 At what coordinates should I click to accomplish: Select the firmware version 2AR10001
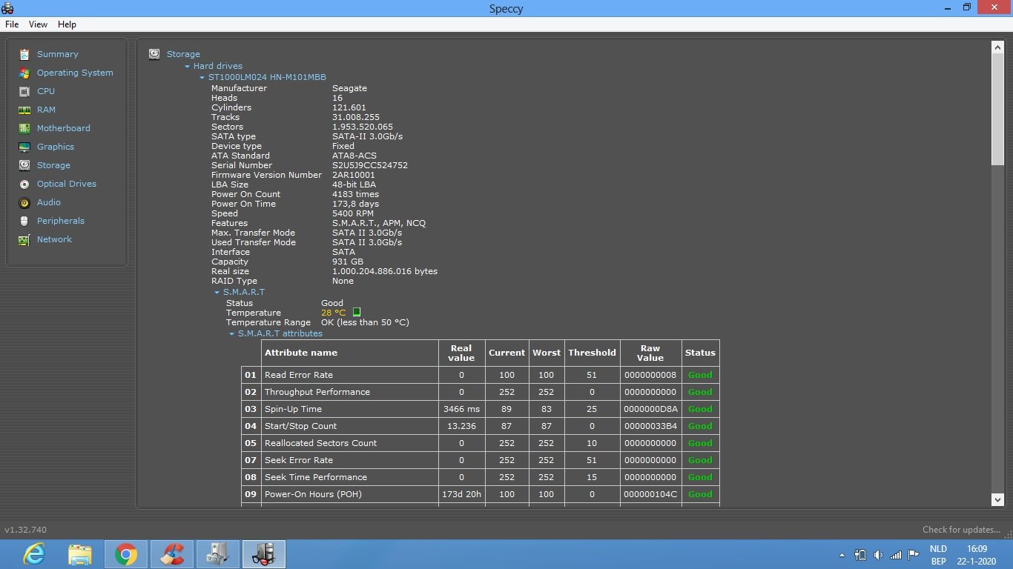(354, 175)
